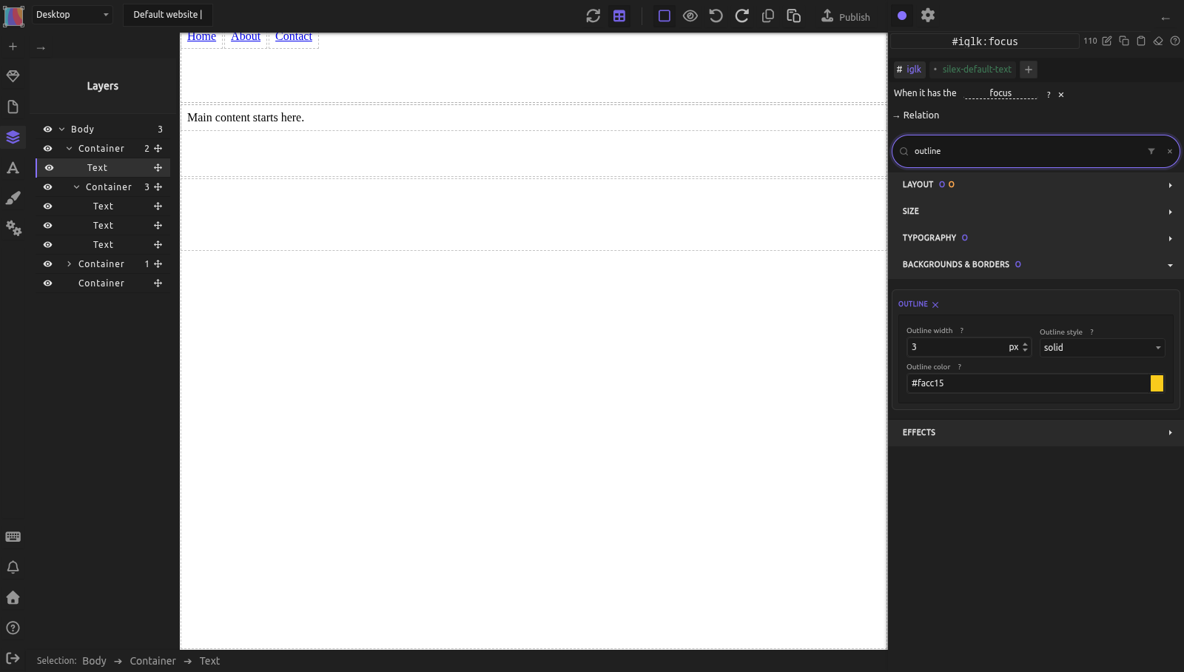This screenshot has width=1184, height=672.
Task: Open keyboard shortcuts icon in sidebar
Action: click(13, 537)
